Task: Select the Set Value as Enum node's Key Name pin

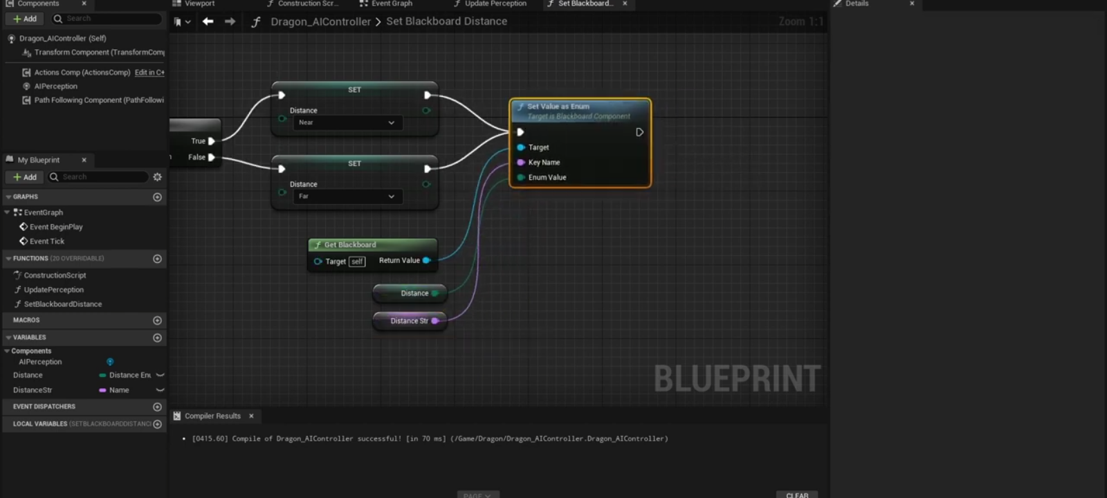Action: (x=521, y=163)
